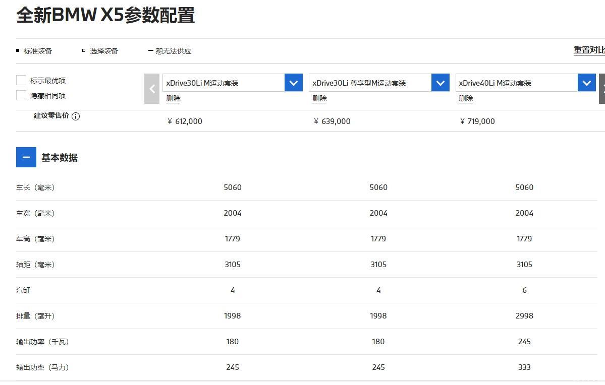Click the 建议零售价 label
The width and height of the screenshot is (605, 385).
pyautogui.click(x=51, y=115)
